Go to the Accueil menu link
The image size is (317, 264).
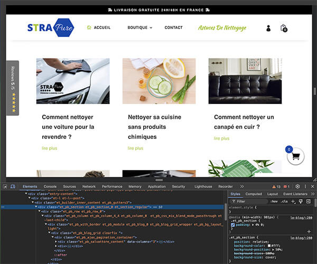[102, 27]
